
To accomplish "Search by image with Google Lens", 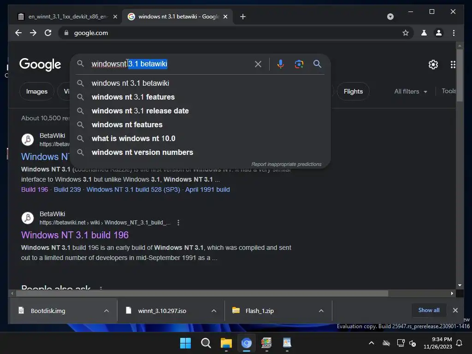I will coord(299,64).
